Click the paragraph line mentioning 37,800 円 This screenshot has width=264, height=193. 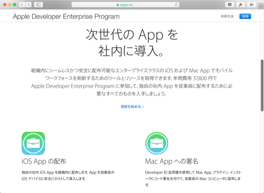click(x=131, y=78)
